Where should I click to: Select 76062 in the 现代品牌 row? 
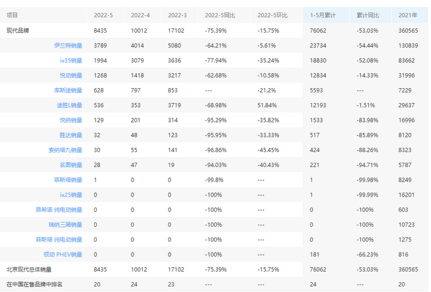coord(318,31)
